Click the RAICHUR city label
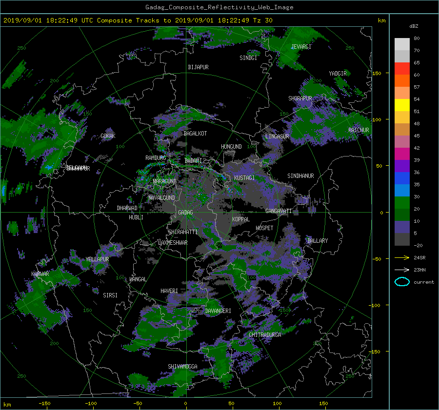 [x=359, y=130]
